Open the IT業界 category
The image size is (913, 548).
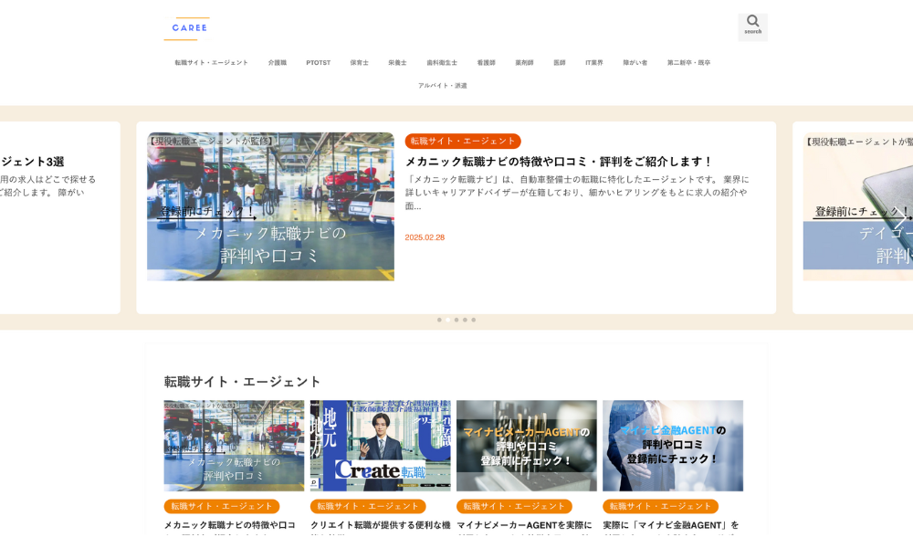593,63
